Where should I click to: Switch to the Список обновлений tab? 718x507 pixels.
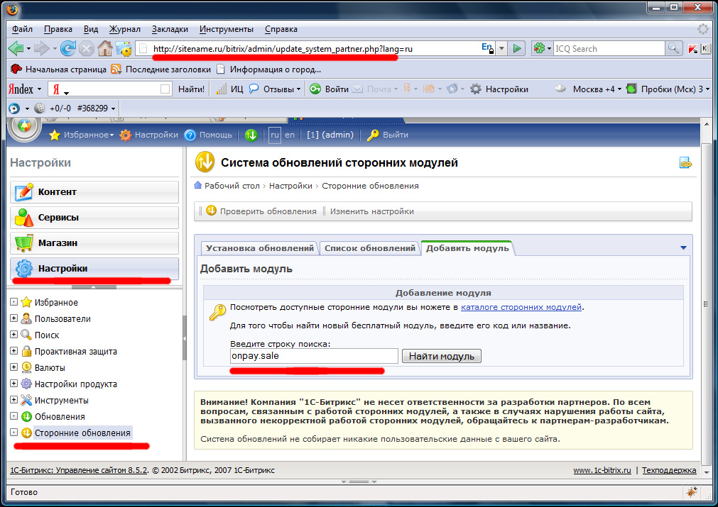(x=369, y=248)
